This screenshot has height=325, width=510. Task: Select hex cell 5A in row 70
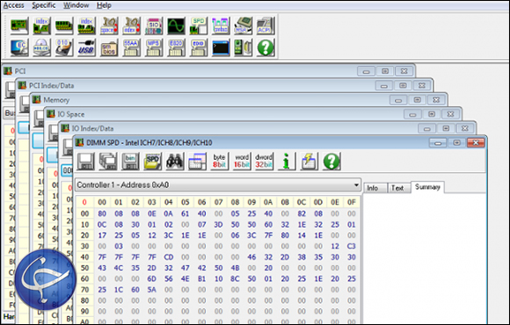(152, 290)
